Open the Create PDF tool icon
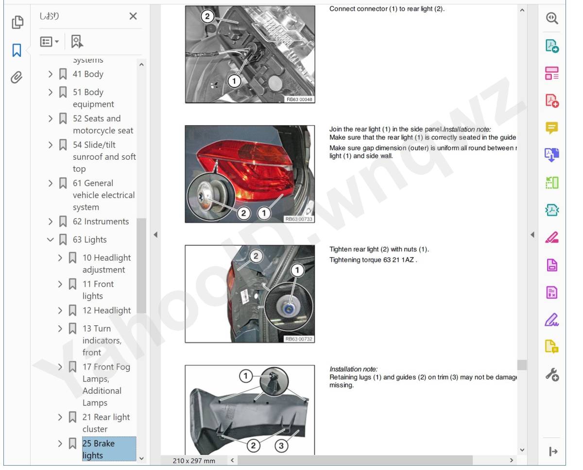Viewport: 583px width, 470px height. 552,101
